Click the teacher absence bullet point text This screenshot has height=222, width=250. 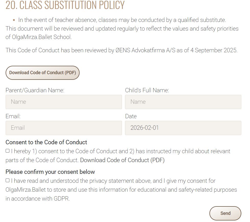(x=122, y=20)
